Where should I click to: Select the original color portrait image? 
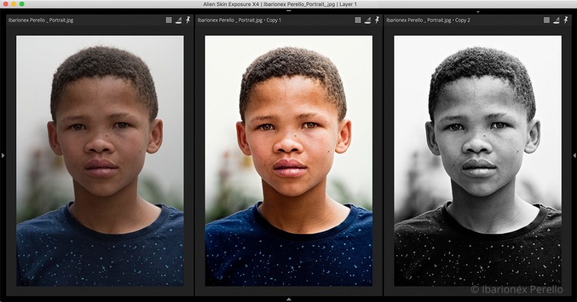click(100, 160)
